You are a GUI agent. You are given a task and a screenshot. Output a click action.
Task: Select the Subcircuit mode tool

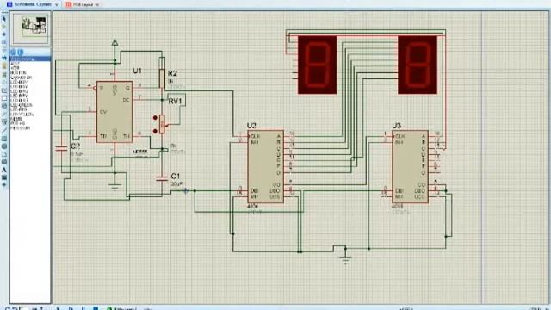coord(4,65)
